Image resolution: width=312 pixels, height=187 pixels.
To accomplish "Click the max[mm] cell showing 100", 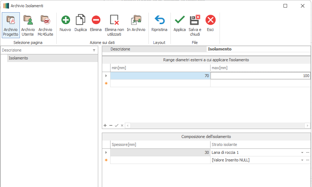I will coord(260,76).
